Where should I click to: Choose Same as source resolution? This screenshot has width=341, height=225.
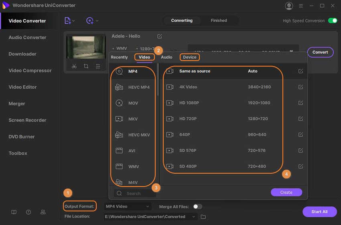pos(234,71)
